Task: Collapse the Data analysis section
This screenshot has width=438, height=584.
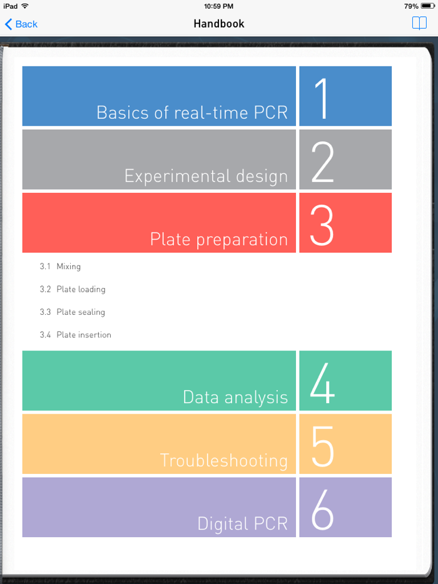Action: click(159, 381)
